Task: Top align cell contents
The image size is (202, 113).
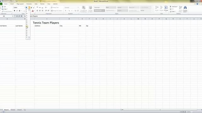Action: (x=37, y=8)
